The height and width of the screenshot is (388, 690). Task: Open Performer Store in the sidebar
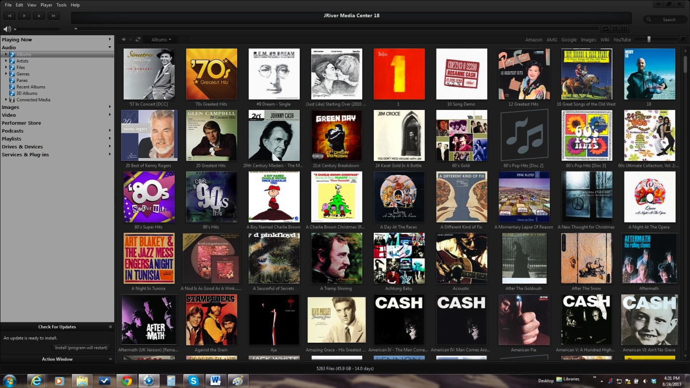[x=21, y=123]
